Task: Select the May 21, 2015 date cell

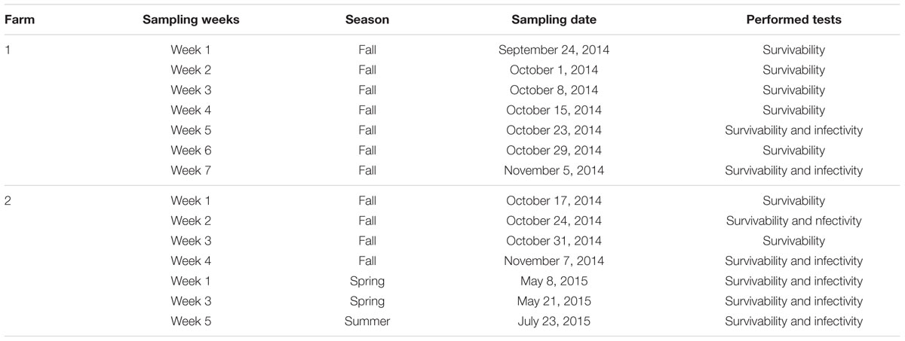Action: 554,301
